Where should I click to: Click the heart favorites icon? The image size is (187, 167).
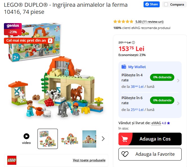[125, 154]
